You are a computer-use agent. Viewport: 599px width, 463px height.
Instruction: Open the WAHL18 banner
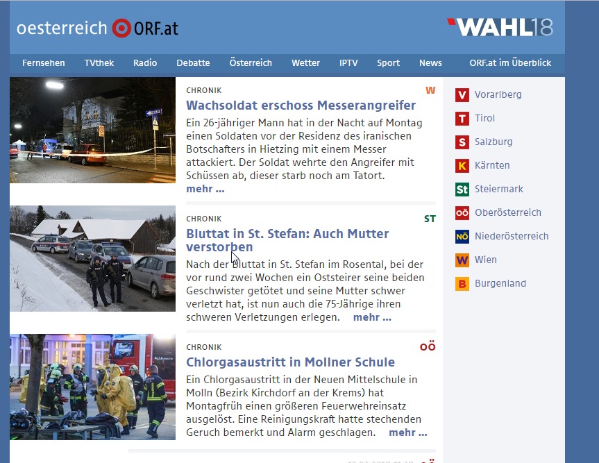pyautogui.click(x=500, y=27)
